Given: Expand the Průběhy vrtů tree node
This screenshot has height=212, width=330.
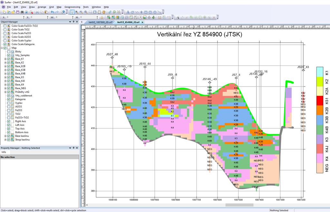Looking at the screenshot, I should 5,92.
